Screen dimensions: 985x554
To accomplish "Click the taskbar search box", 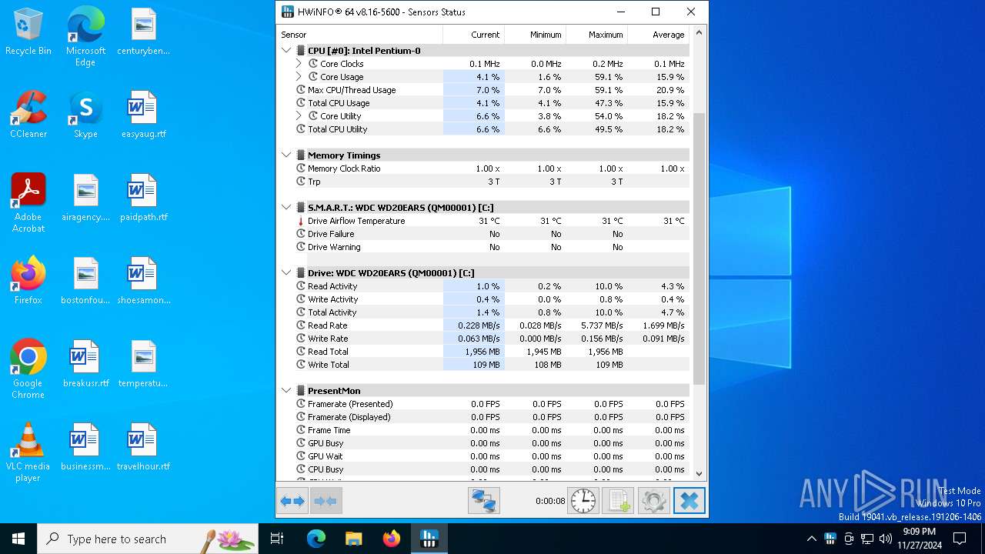I will 148,539.
